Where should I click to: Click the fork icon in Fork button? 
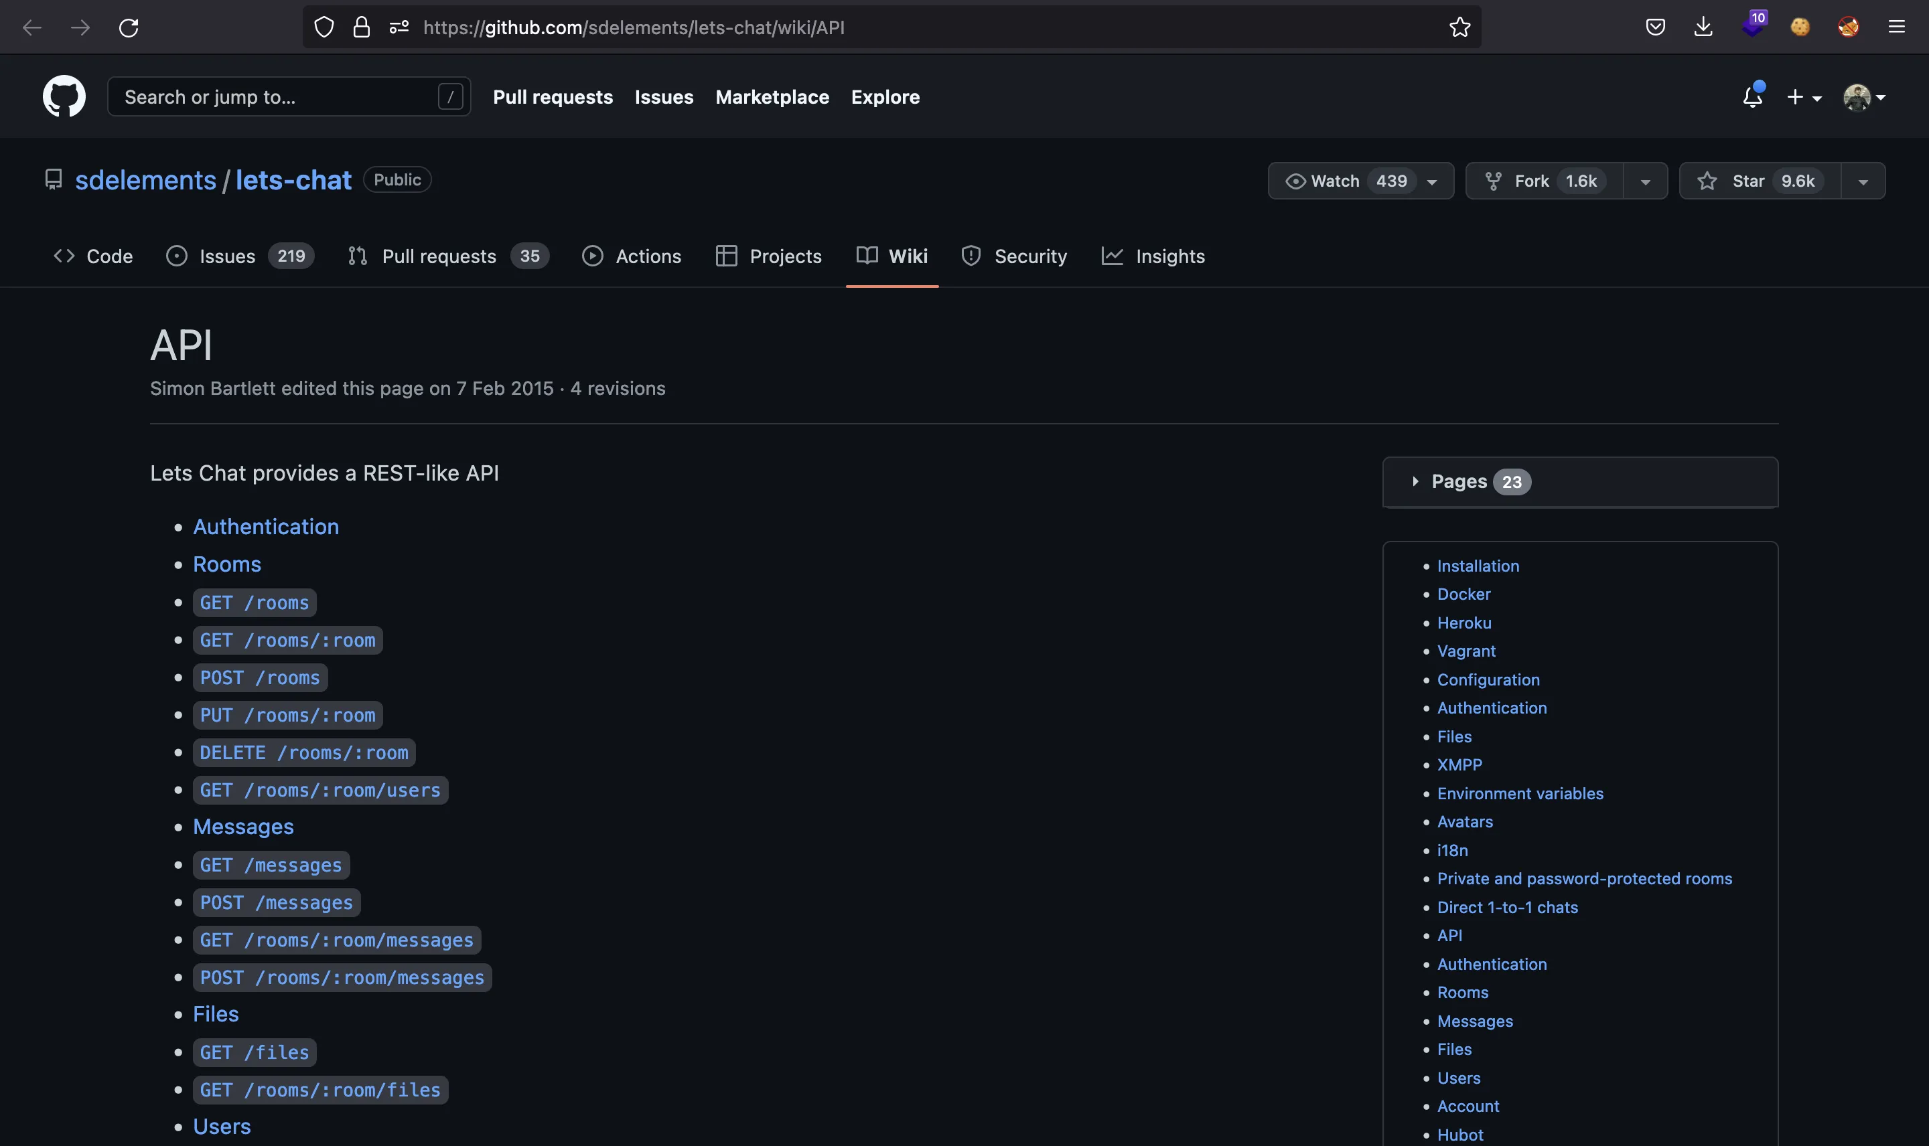(x=1493, y=181)
